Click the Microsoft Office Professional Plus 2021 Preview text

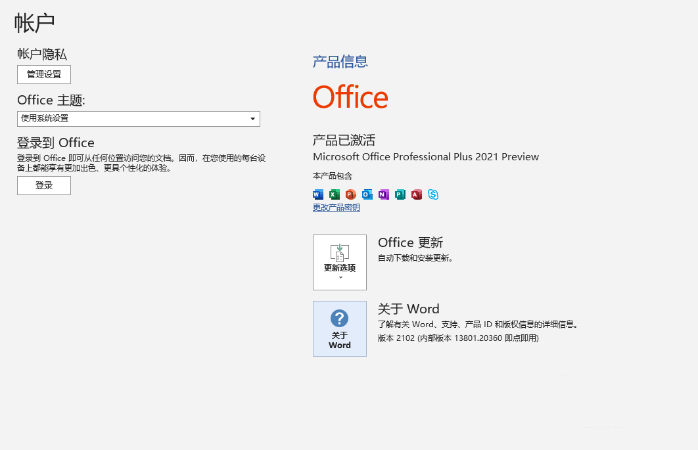tap(426, 156)
